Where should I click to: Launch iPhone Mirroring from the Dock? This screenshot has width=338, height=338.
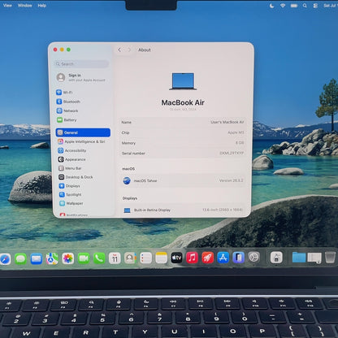[x=238, y=258]
